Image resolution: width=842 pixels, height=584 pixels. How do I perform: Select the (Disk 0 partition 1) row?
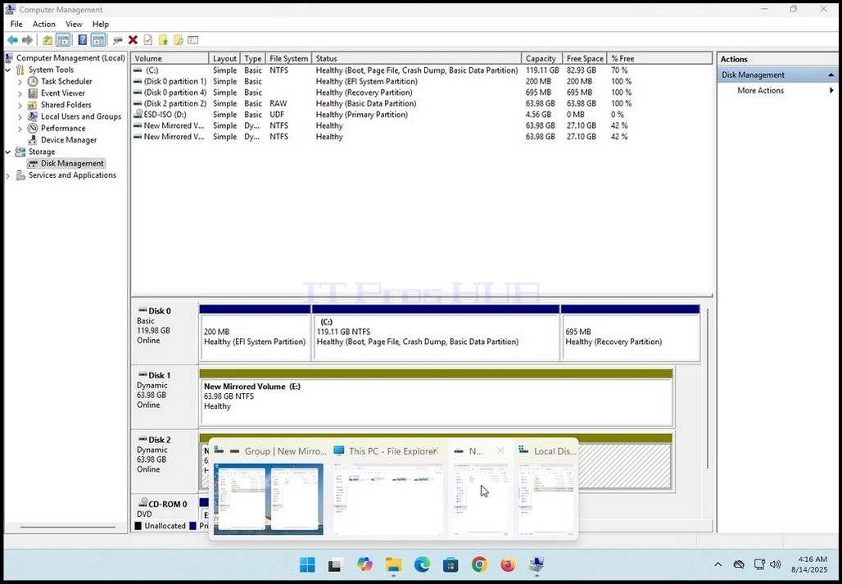pyautogui.click(x=422, y=82)
